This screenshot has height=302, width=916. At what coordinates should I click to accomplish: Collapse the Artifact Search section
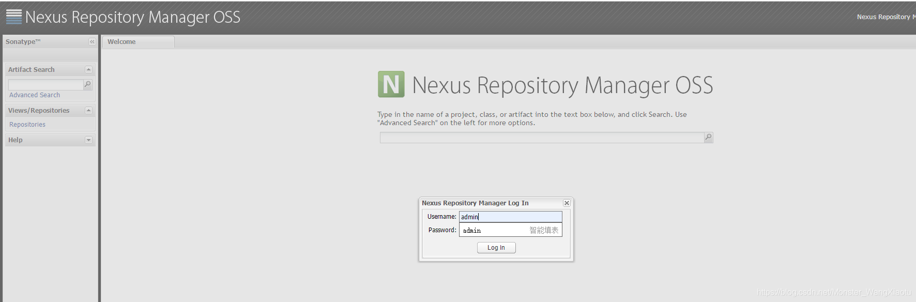click(x=88, y=69)
